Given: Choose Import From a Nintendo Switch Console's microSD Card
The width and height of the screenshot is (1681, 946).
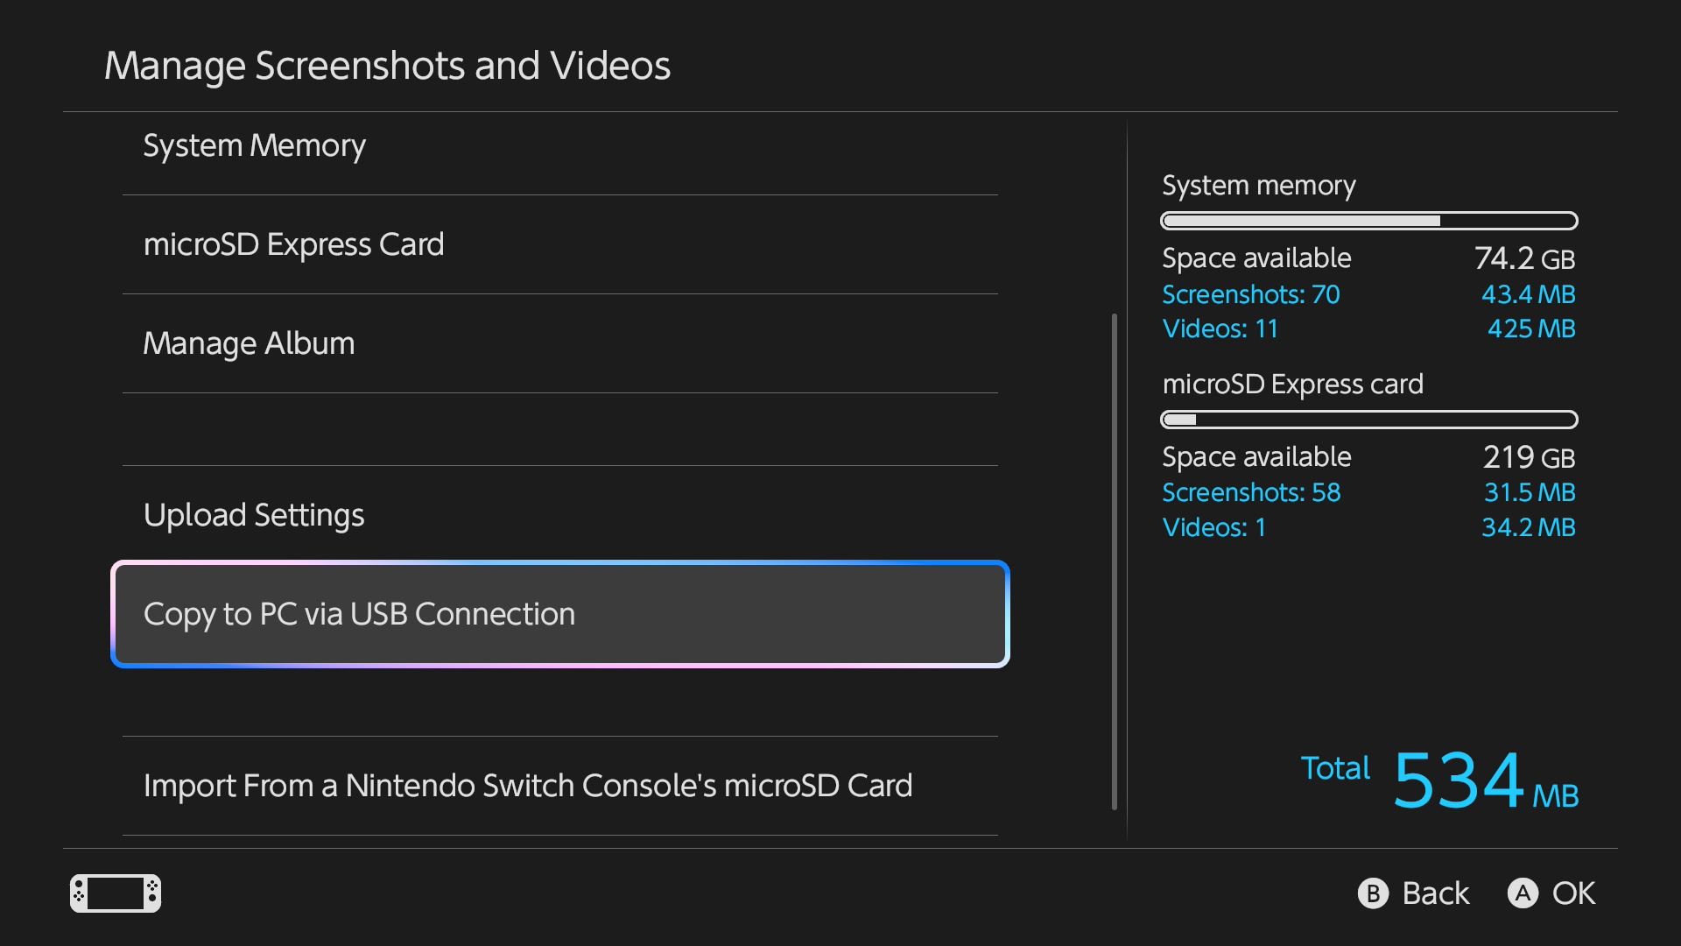Looking at the screenshot, I should pyautogui.click(x=527, y=786).
